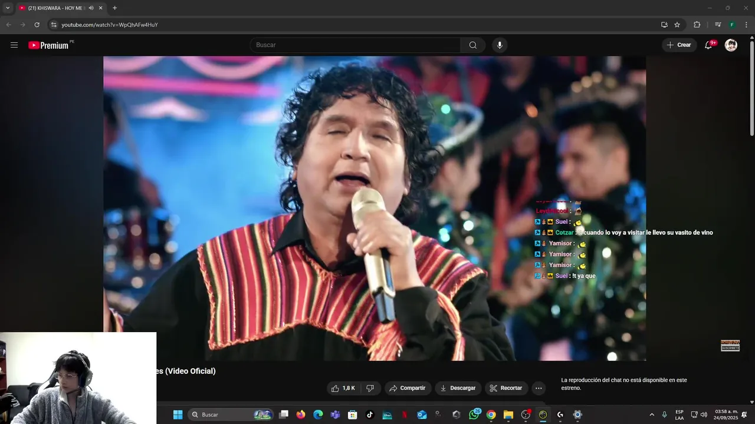Open Task View on taskbar

[x=284, y=415]
